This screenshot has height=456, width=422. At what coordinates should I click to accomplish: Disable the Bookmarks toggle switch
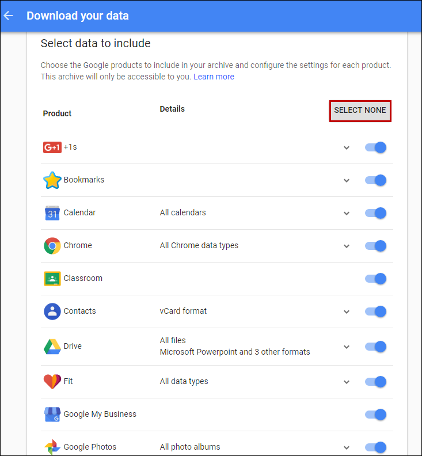[375, 180]
